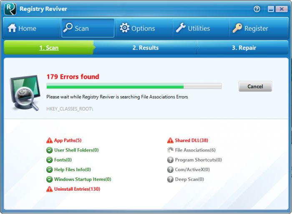Open help via the question mark icon
The image size is (292, 214).
click(x=257, y=9)
